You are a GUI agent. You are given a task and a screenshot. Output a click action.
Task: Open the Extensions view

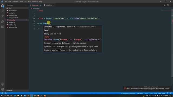2,26
